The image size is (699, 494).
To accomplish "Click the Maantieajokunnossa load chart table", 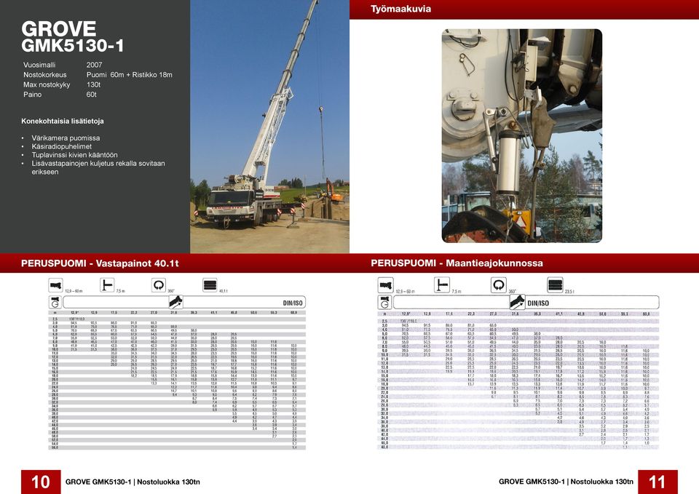I will pyautogui.click(x=518, y=381).
